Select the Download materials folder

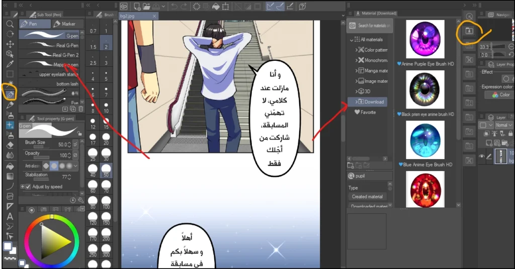point(368,102)
